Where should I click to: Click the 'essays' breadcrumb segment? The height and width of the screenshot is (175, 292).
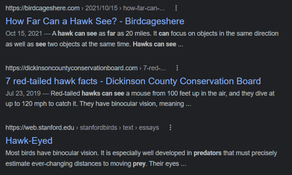pyautogui.click(x=149, y=128)
